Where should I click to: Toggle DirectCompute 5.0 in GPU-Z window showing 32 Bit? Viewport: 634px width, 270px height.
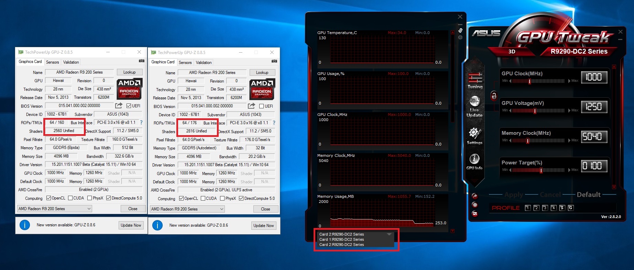click(x=241, y=198)
